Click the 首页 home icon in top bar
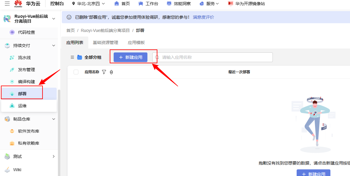This screenshot has height=176, width=350. coord(117,4)
